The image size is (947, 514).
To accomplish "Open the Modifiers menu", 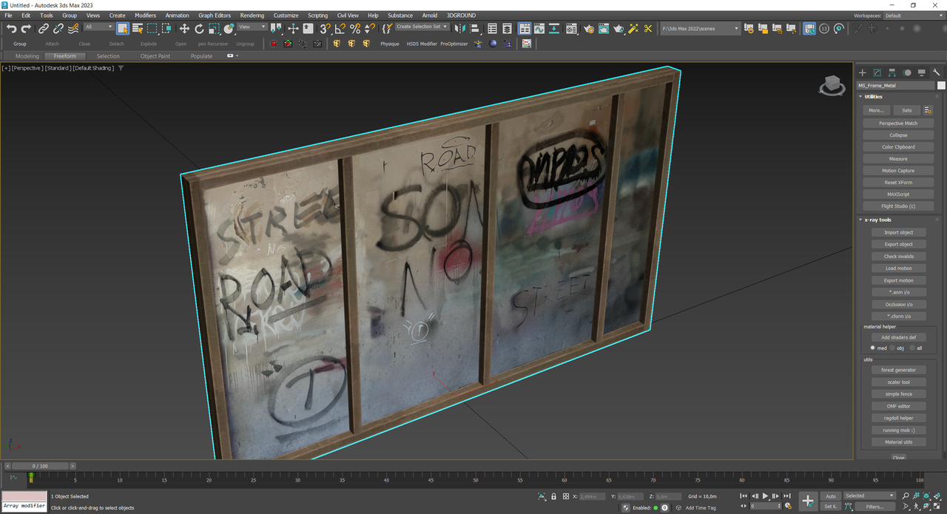I will (x=145, y=15).
